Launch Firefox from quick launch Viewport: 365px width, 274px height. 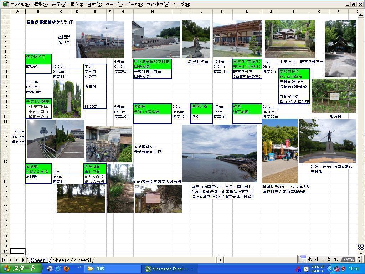pyautogui.click(x=66, y=269)
